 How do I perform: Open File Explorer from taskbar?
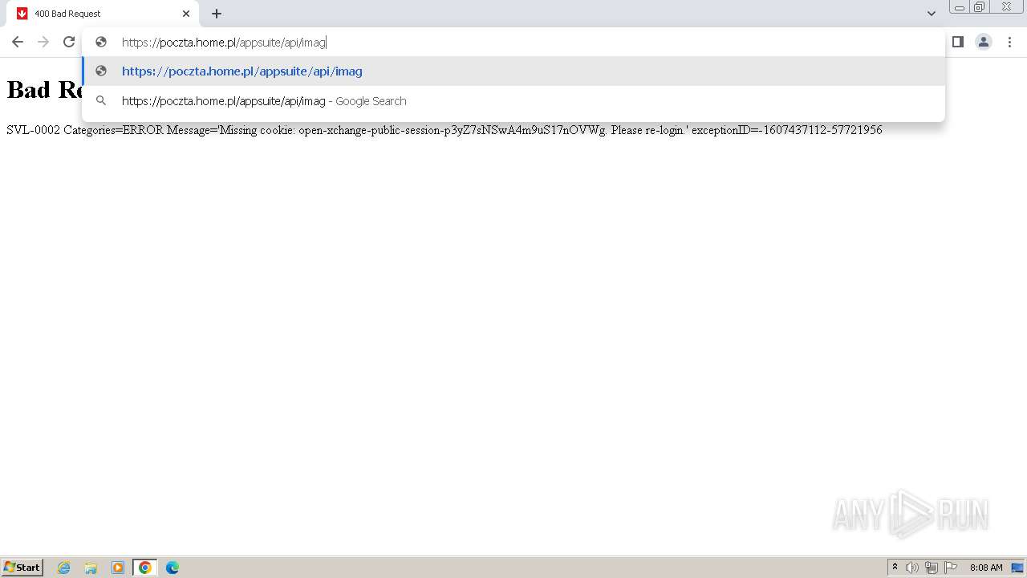tap(91, 568)
